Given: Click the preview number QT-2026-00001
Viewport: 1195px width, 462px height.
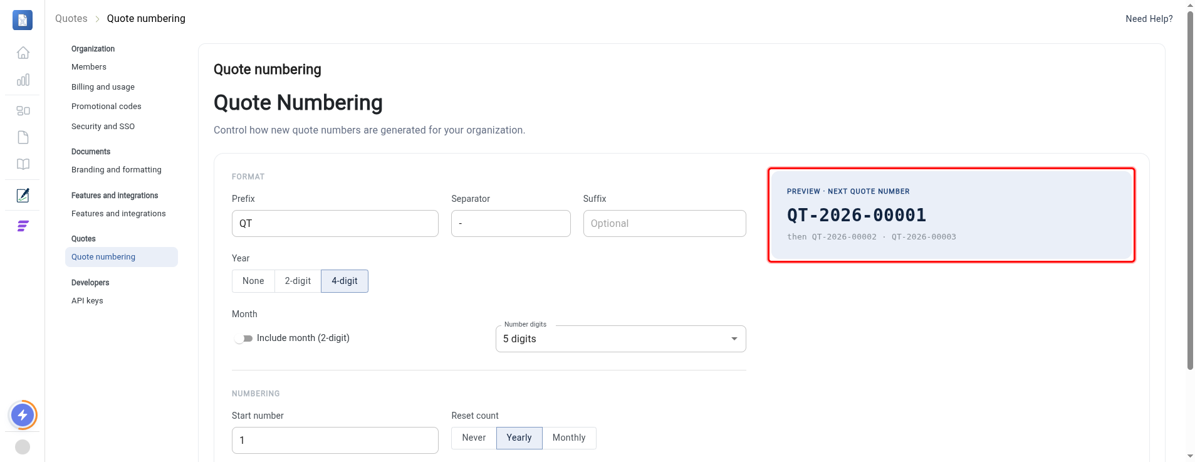Looking at the screenshot, I should tap(857, 215).
